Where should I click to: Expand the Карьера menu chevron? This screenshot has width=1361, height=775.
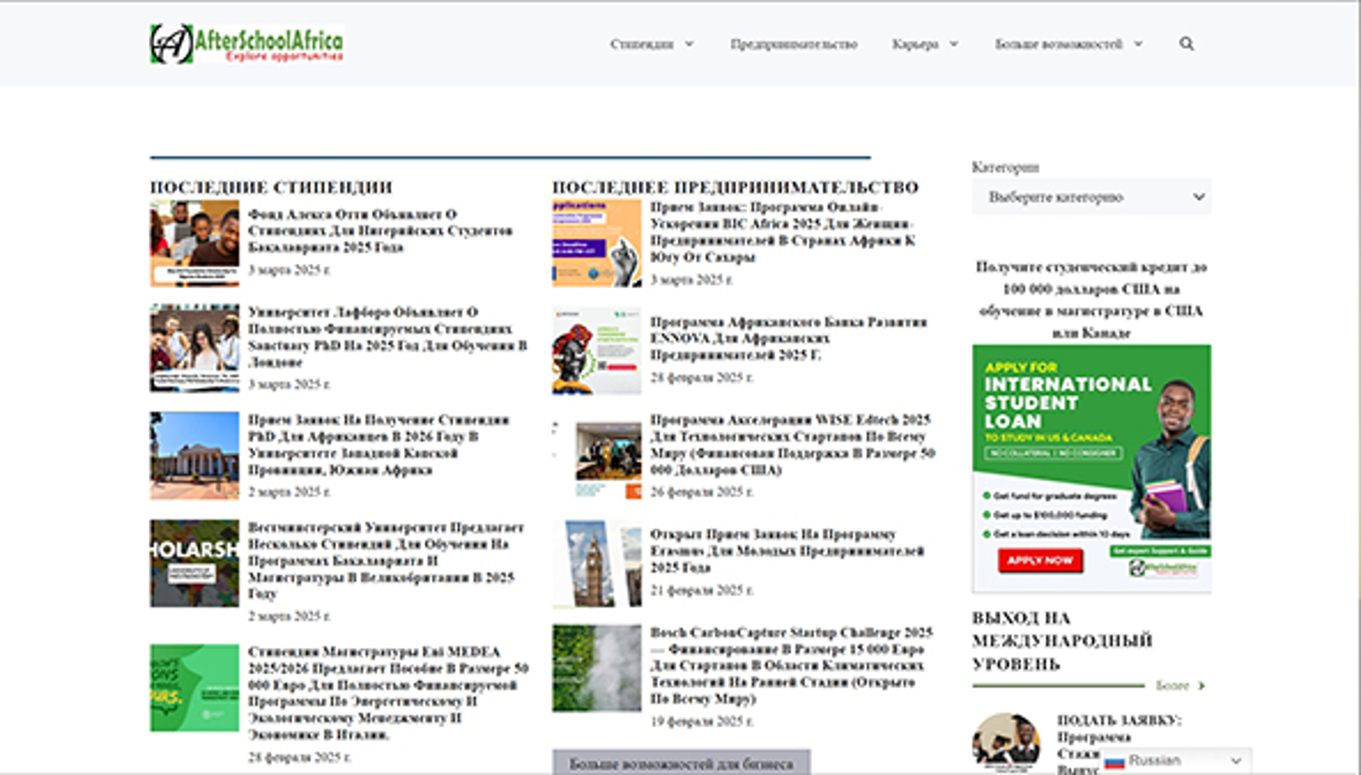[954, 44]
